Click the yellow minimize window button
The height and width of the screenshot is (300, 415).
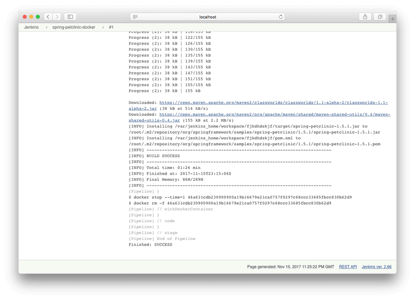[x=31, y=17]
